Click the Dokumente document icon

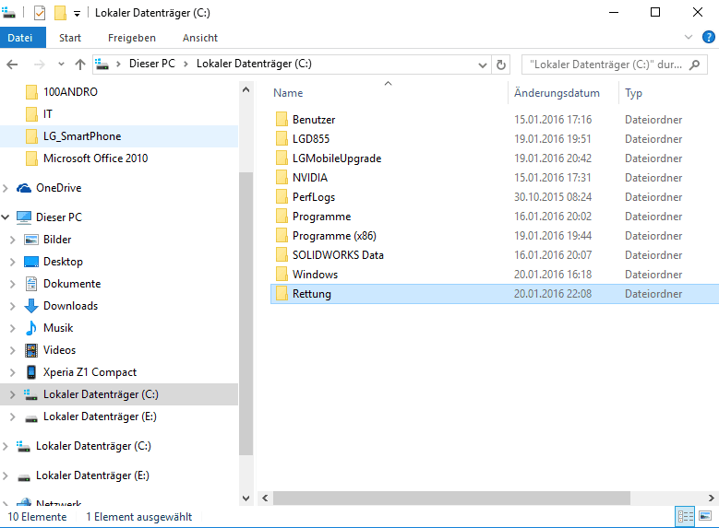coord(31,284)
